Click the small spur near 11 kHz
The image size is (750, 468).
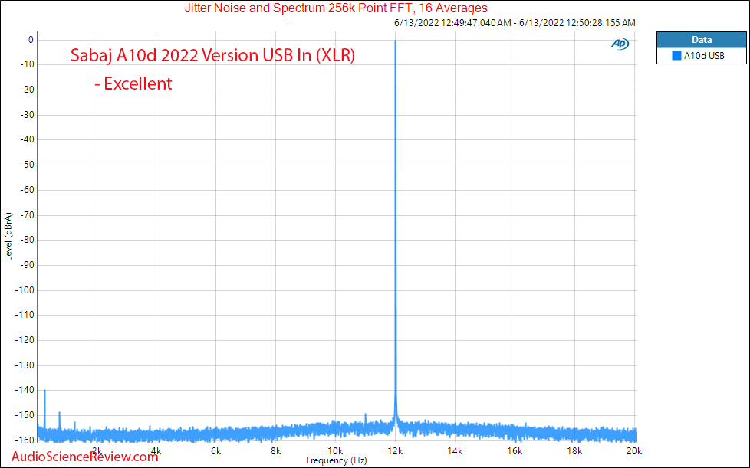tap(366, 417)
